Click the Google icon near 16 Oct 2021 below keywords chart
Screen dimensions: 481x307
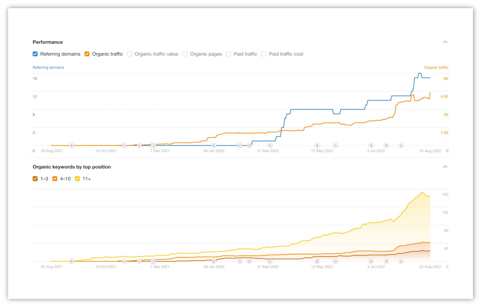tap(125, 261)
